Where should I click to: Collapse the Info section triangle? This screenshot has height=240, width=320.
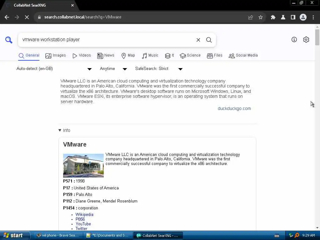(x=60, y=130)
